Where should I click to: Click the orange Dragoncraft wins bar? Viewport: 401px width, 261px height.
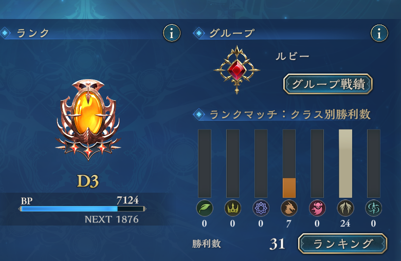coord(289,188)
